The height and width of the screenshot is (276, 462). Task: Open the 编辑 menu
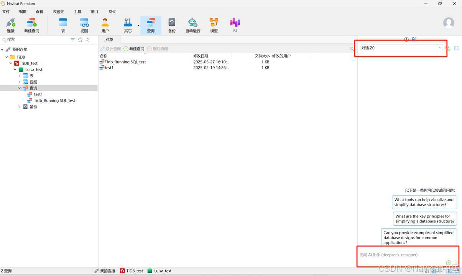pyautogui.click(x=23, y=12)
